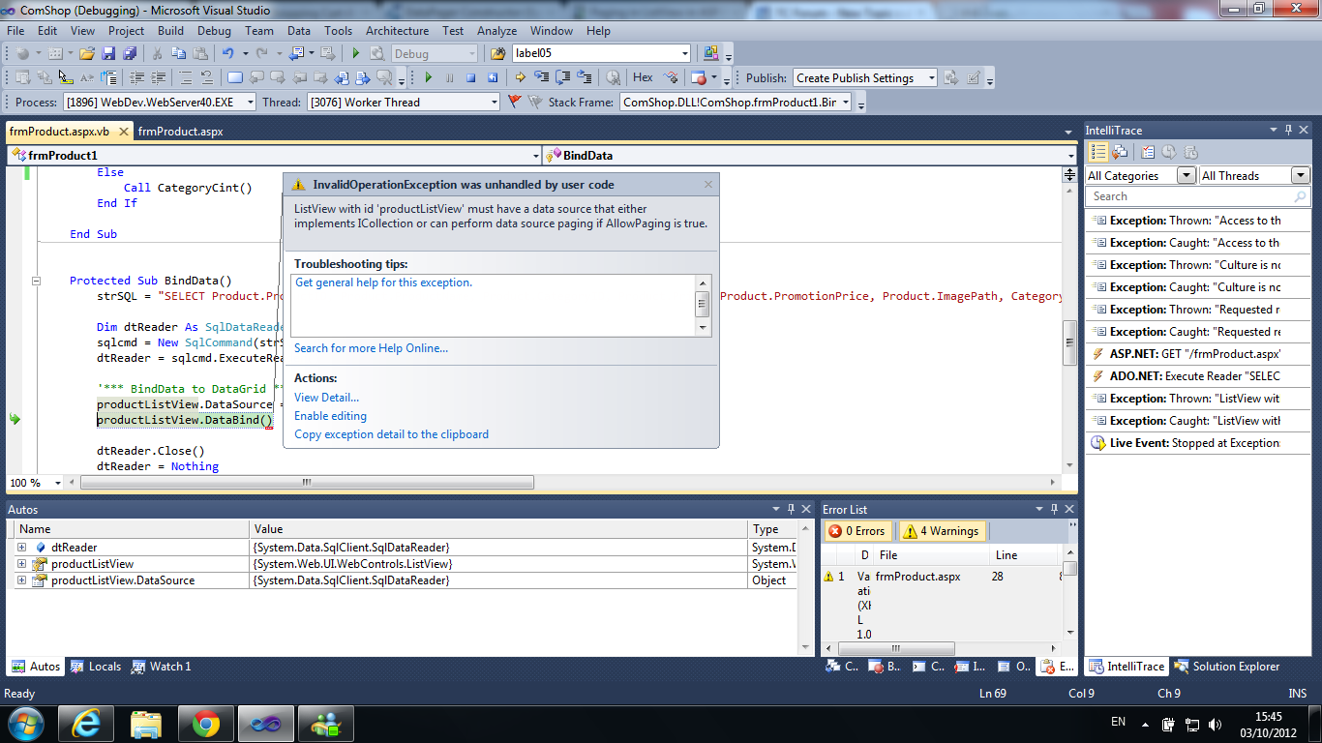Screen dimensions: 1322x743
Task: Toggle the red thread flag icon
Action: (x=515, y=102)
